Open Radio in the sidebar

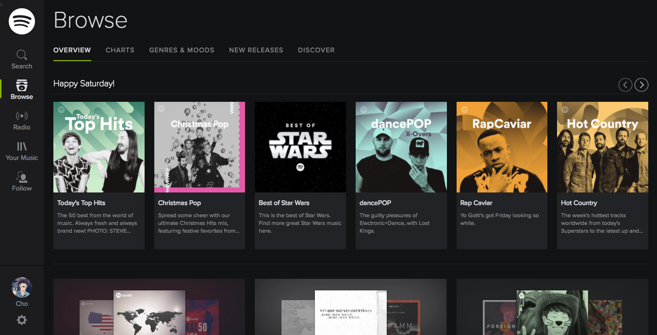(22, 121)
